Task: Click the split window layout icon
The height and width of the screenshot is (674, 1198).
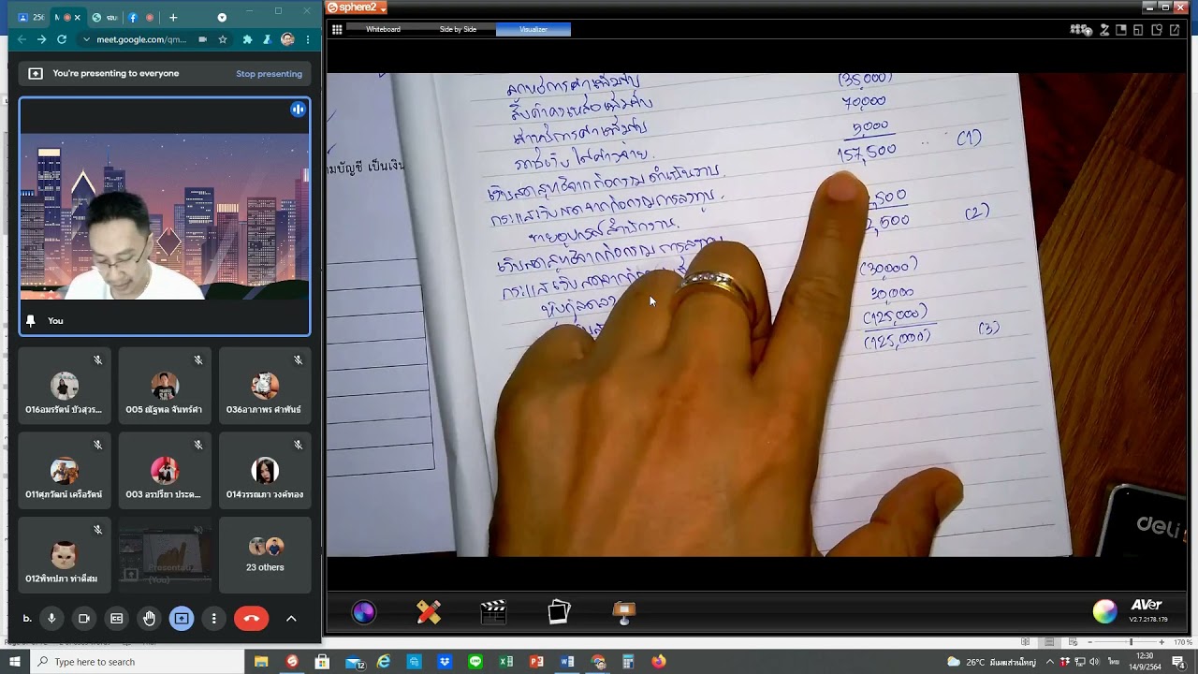Action: click(1138, 30)
